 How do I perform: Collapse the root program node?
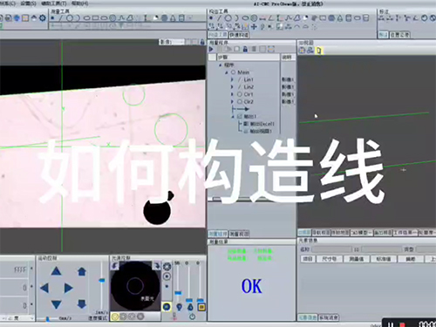click(x=221, y=65)
